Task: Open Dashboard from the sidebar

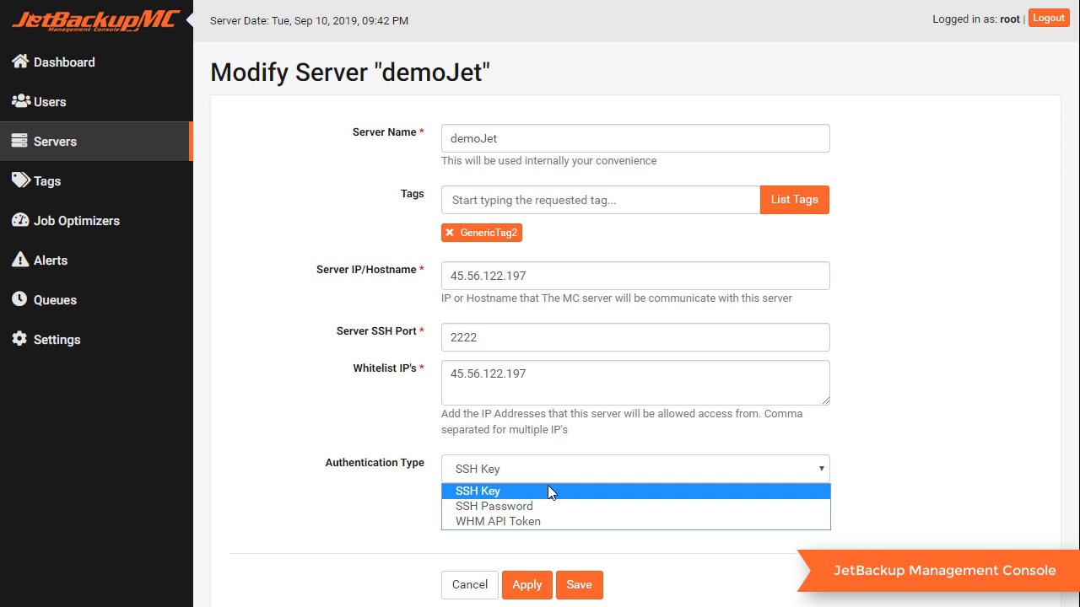Action: [x=64, y=62]
